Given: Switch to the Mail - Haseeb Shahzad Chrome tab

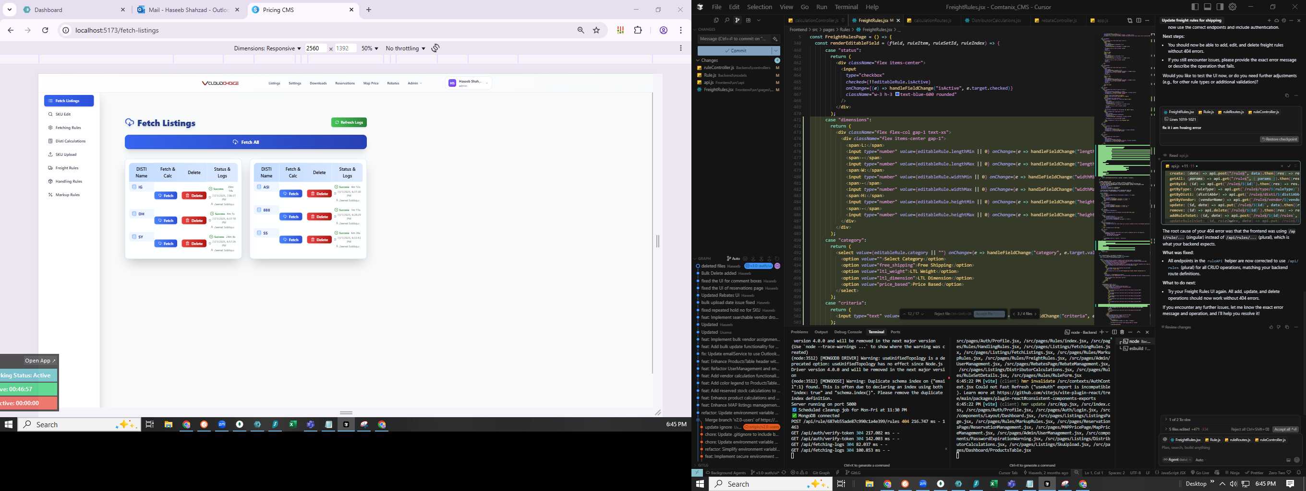Looking at the screenshot, I should tap(189, 10).
